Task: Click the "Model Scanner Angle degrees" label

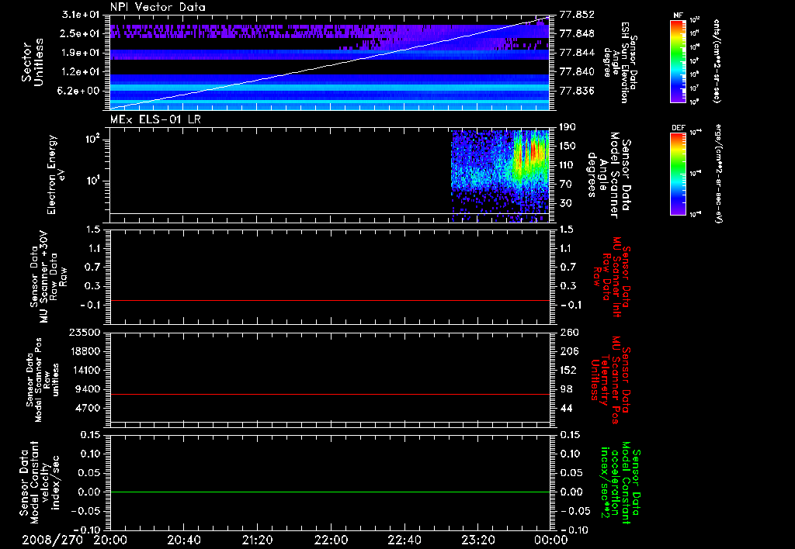Action: point(609,175)
